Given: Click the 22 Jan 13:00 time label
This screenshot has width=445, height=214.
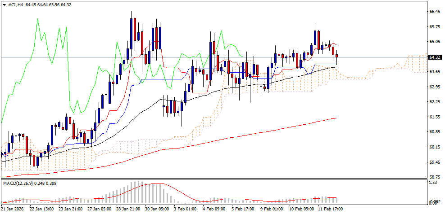Looking at the screenshot, I should coord(41,209).
